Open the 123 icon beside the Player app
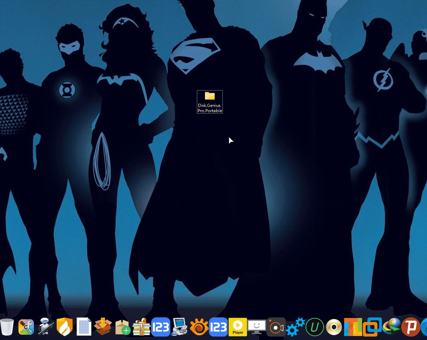Viewport: 427px width, 340px height. (218, 327)
